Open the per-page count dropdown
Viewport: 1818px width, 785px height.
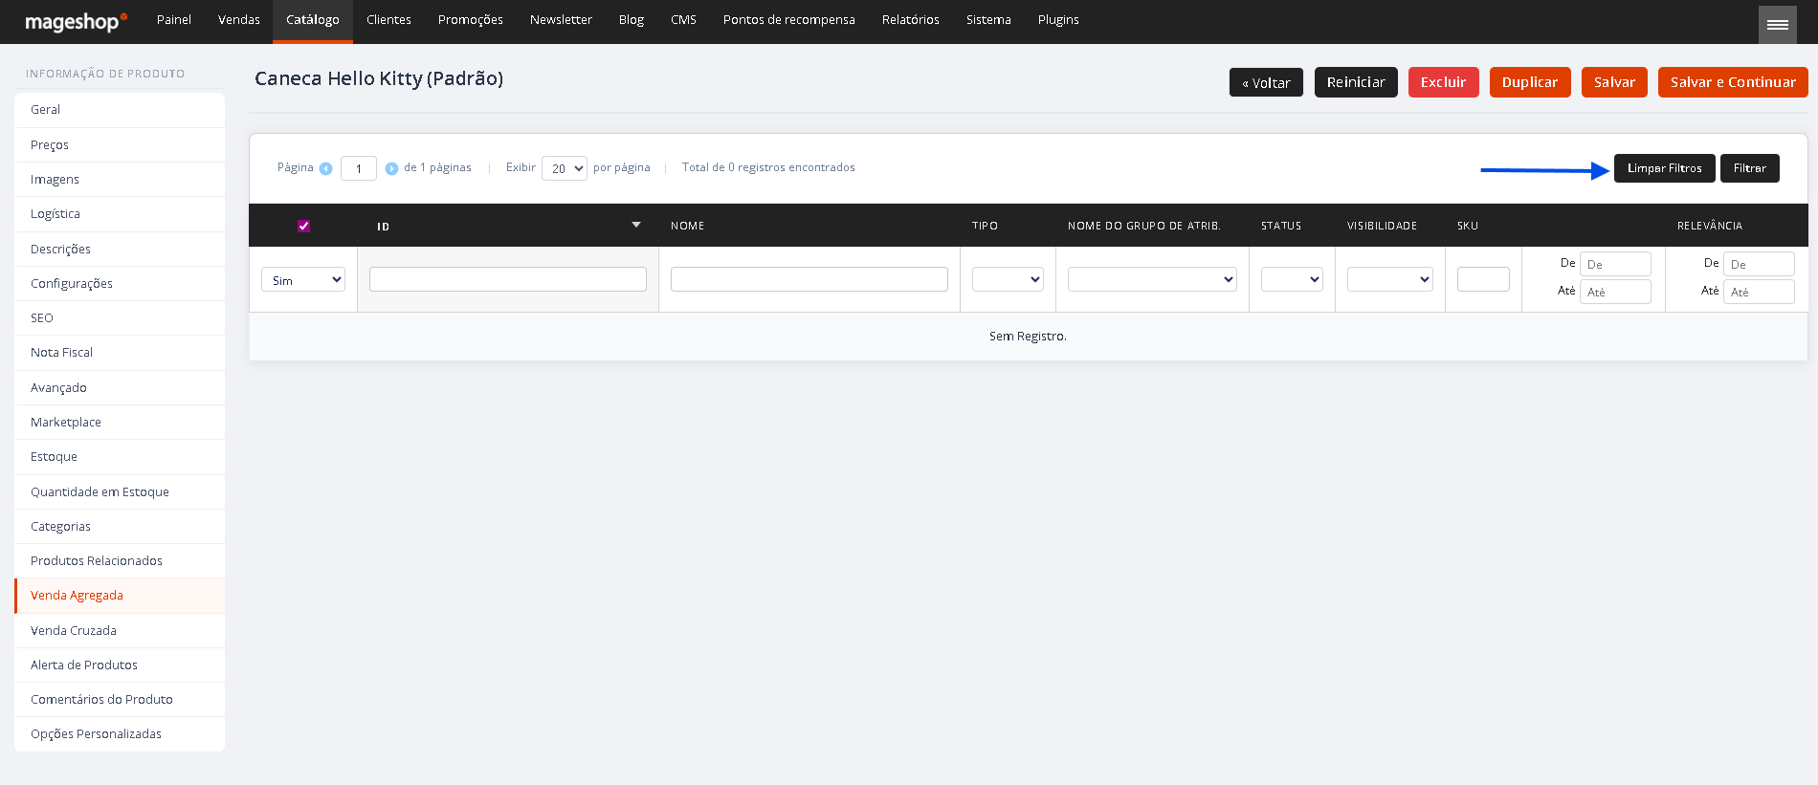[x=565, y=168]
